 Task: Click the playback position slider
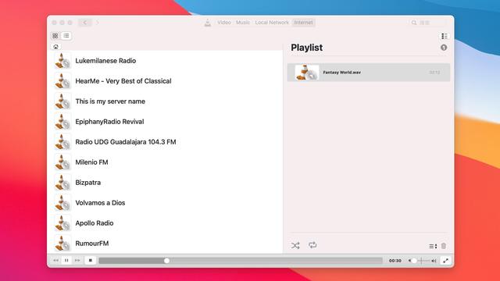click(x=241, y=261)
